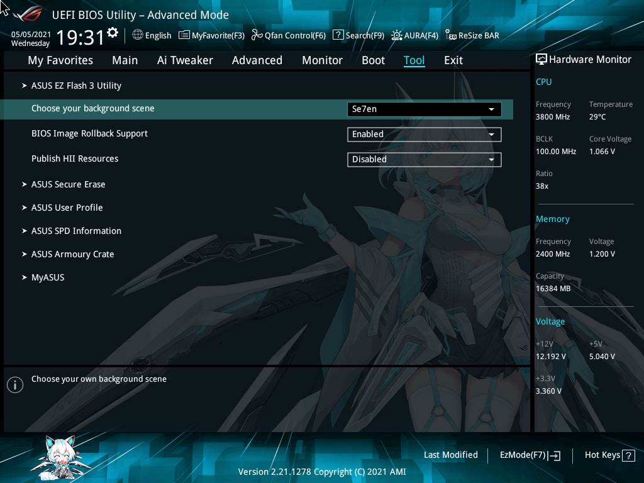Click the Publish HII Resources label
The width and height of the screenshot is (644, 483).
(75, 158)
